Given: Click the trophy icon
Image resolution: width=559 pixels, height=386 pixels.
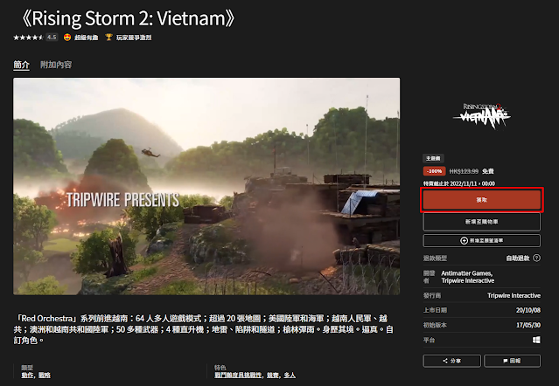Looking at the screenshot, I should [108, 38].
